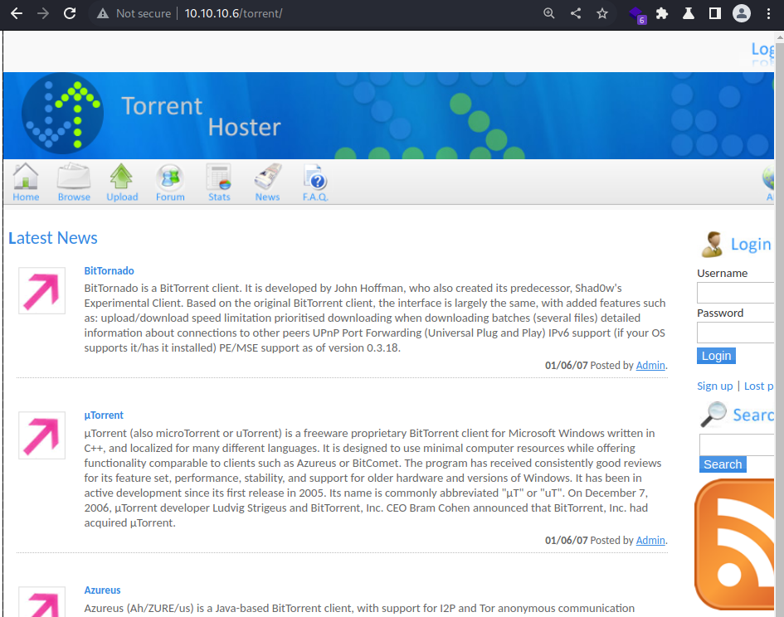Click Admin link under µTorrent post

coord(650,541)
